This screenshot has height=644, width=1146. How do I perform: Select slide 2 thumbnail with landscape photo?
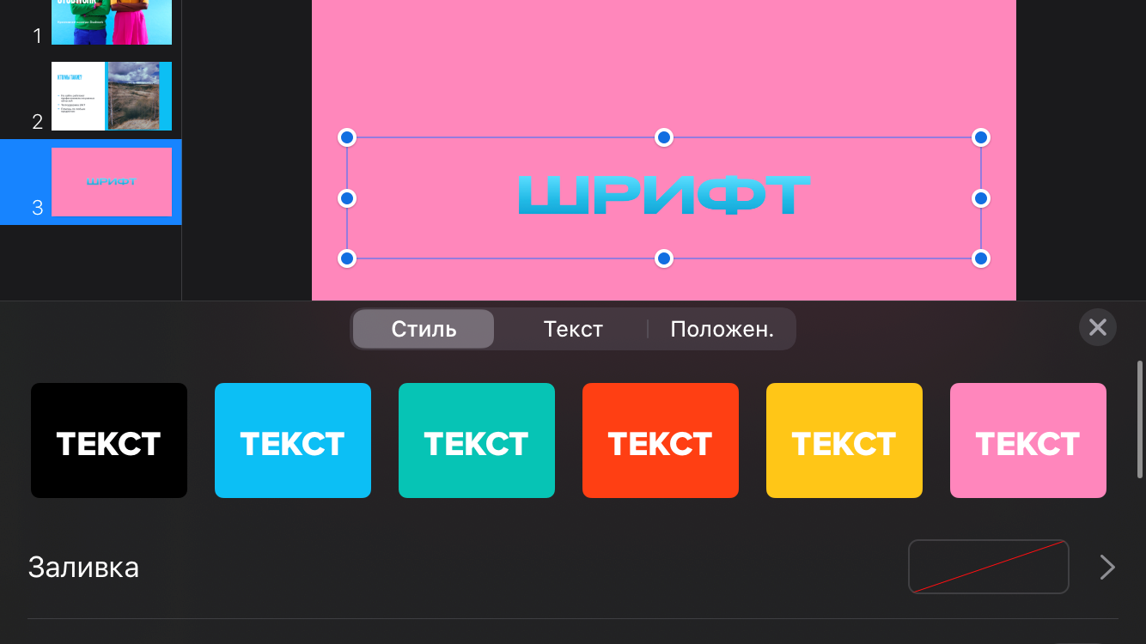(x=112, y=96)
